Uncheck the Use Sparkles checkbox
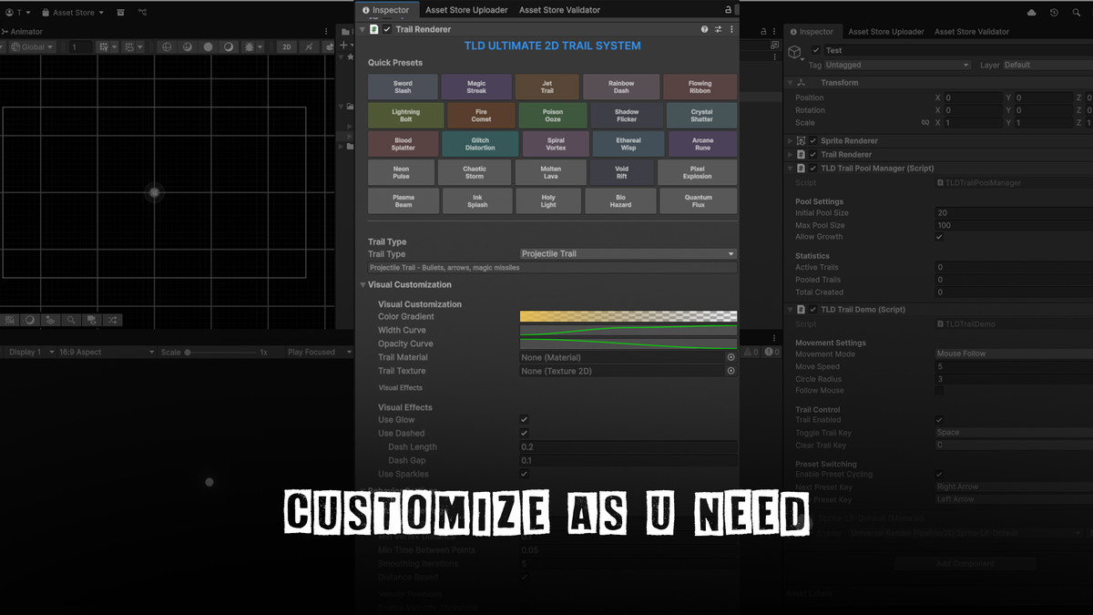1093x615 pixels. coord(524,475)
